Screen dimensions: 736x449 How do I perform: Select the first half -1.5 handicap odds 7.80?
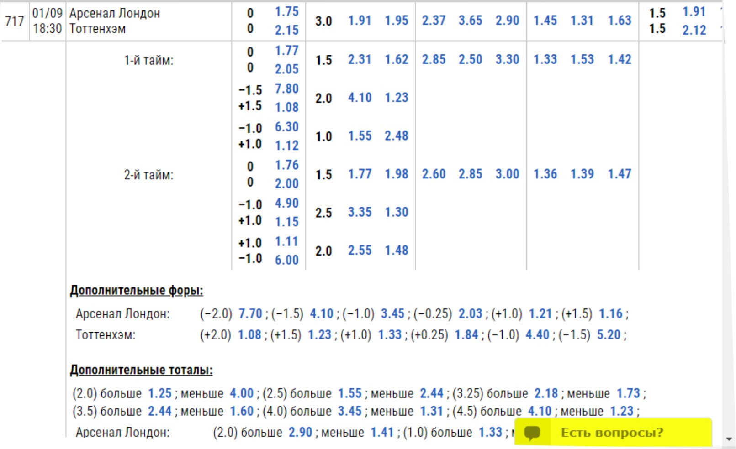click(x=286, y=89)
